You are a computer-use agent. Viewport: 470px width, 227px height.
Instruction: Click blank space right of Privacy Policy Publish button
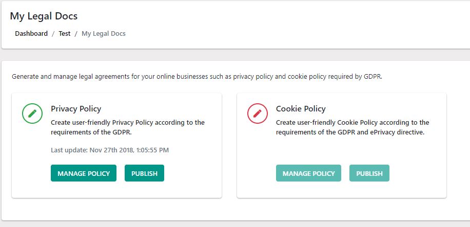coord(192,173)
